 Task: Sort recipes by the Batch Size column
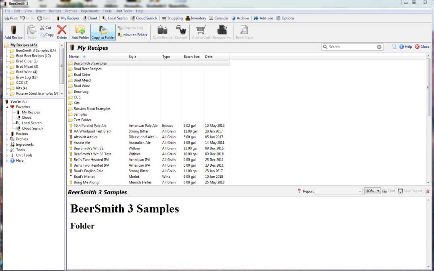click(x=192, y=57)
